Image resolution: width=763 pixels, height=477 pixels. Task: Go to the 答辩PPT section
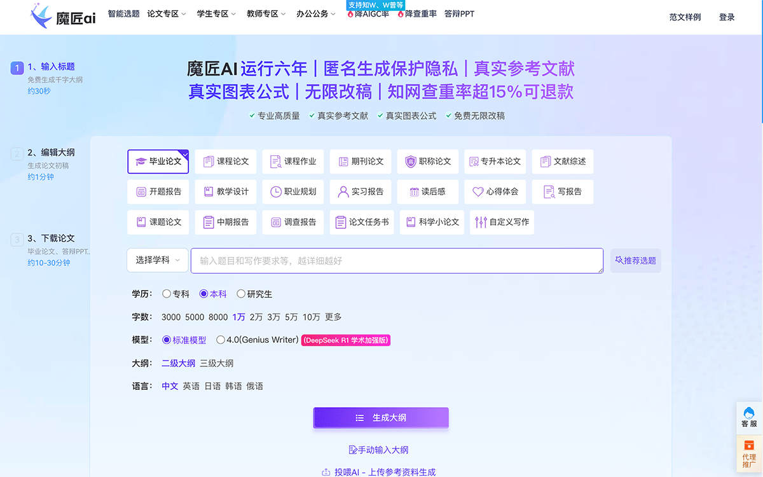click(x=459, y=13)
